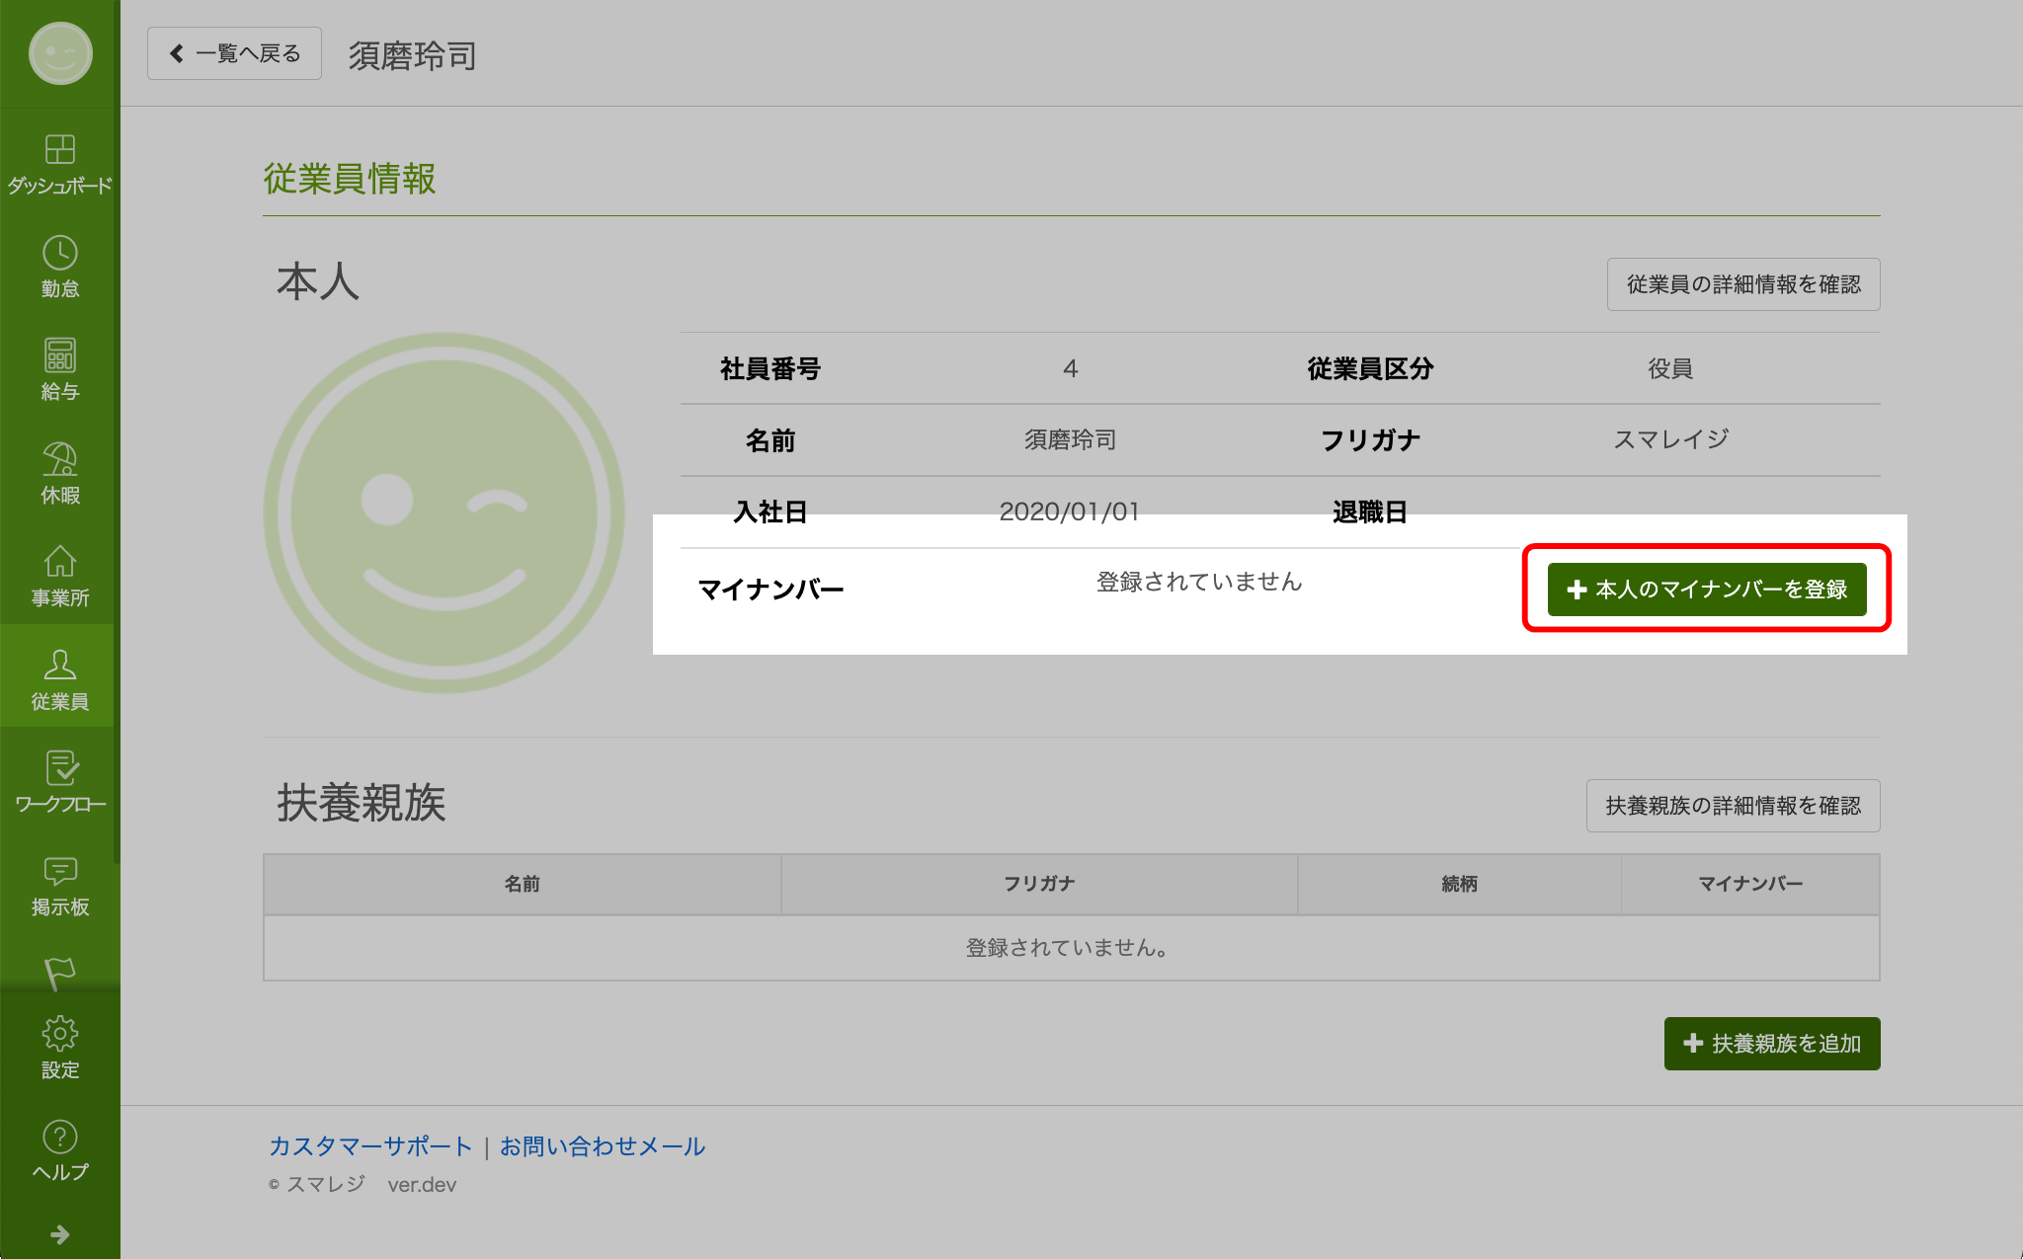Image resolution: width=2023 pixels, height=1259 pixels.
Task: Click 一覧へ戻る to return to list
Action: (234, 52)
